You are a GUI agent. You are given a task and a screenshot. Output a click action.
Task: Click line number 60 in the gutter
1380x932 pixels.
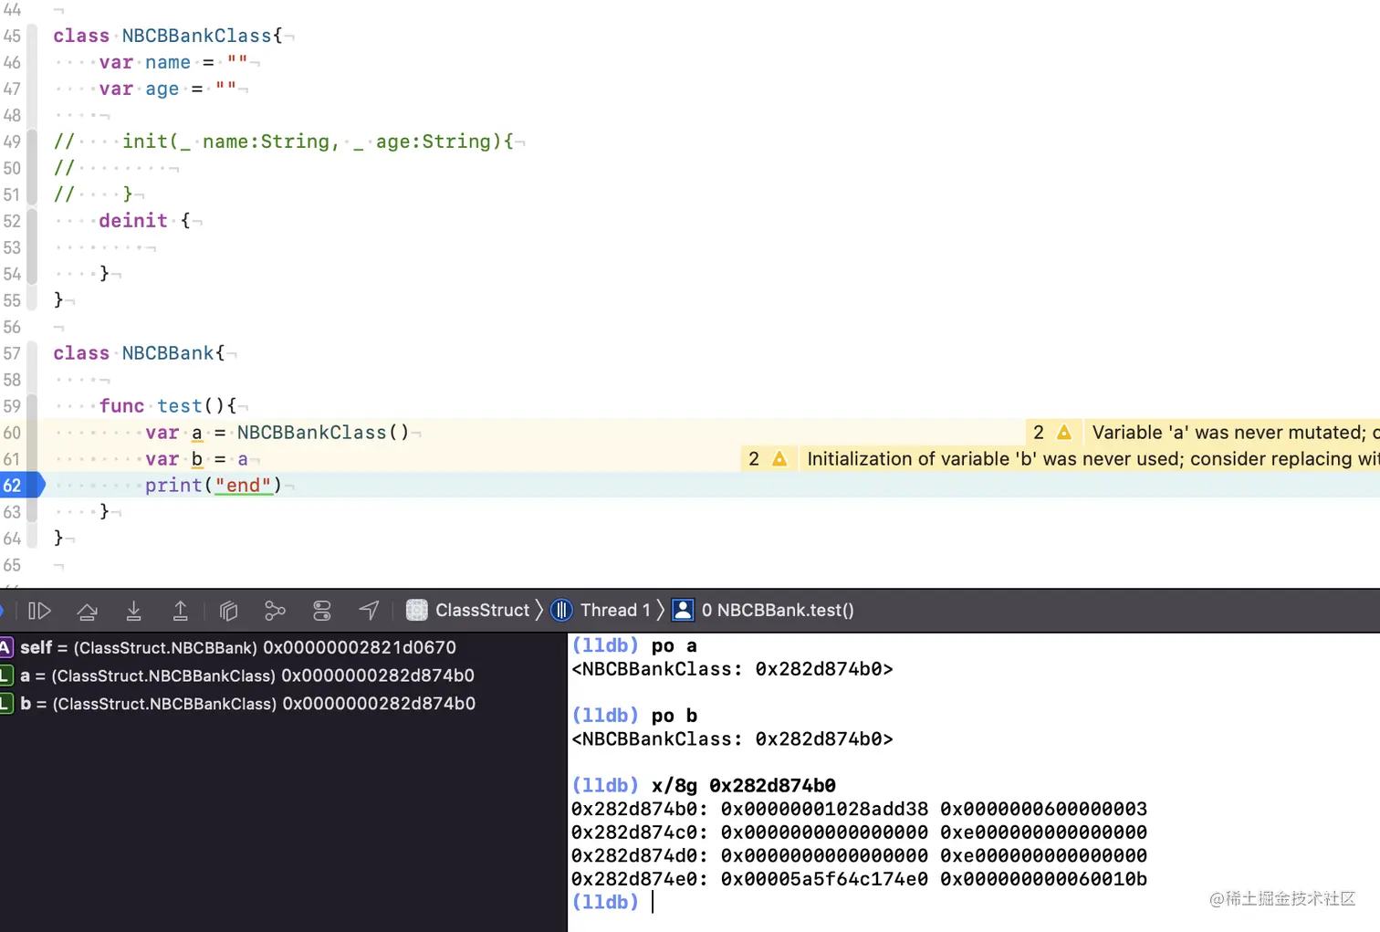(12, 434)
